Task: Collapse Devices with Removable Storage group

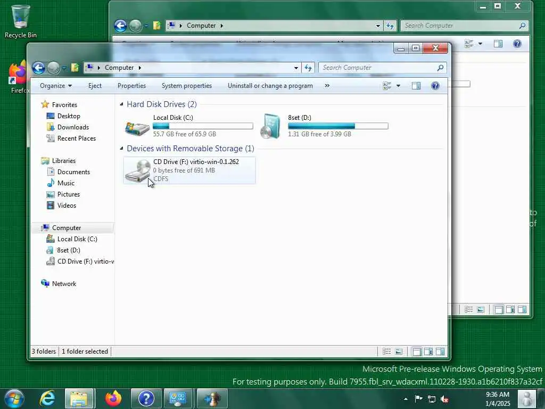Action: pos(121,148)
